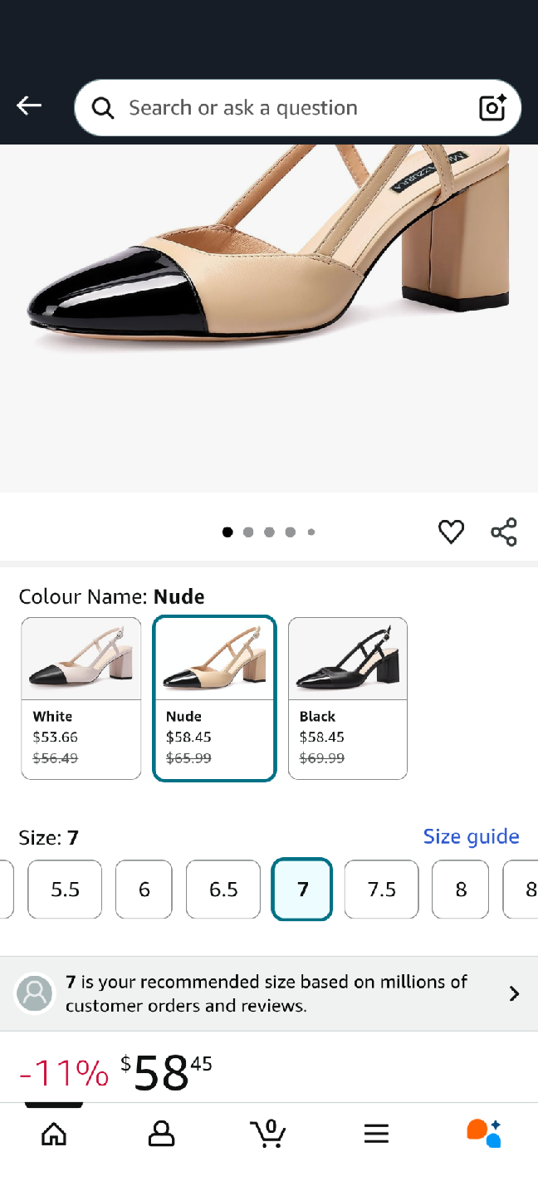Tap the back arrow icon
The image size is (538, 1196).
click(x=29, y=105)
